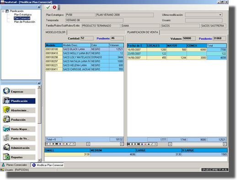Click the MEDIUM size value 4696
The height and width of the screenshot is (180, 237).
pos(113,154)
